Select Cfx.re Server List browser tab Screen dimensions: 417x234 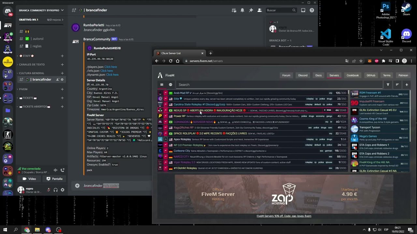pyautogui.click(x=180, y=53)
